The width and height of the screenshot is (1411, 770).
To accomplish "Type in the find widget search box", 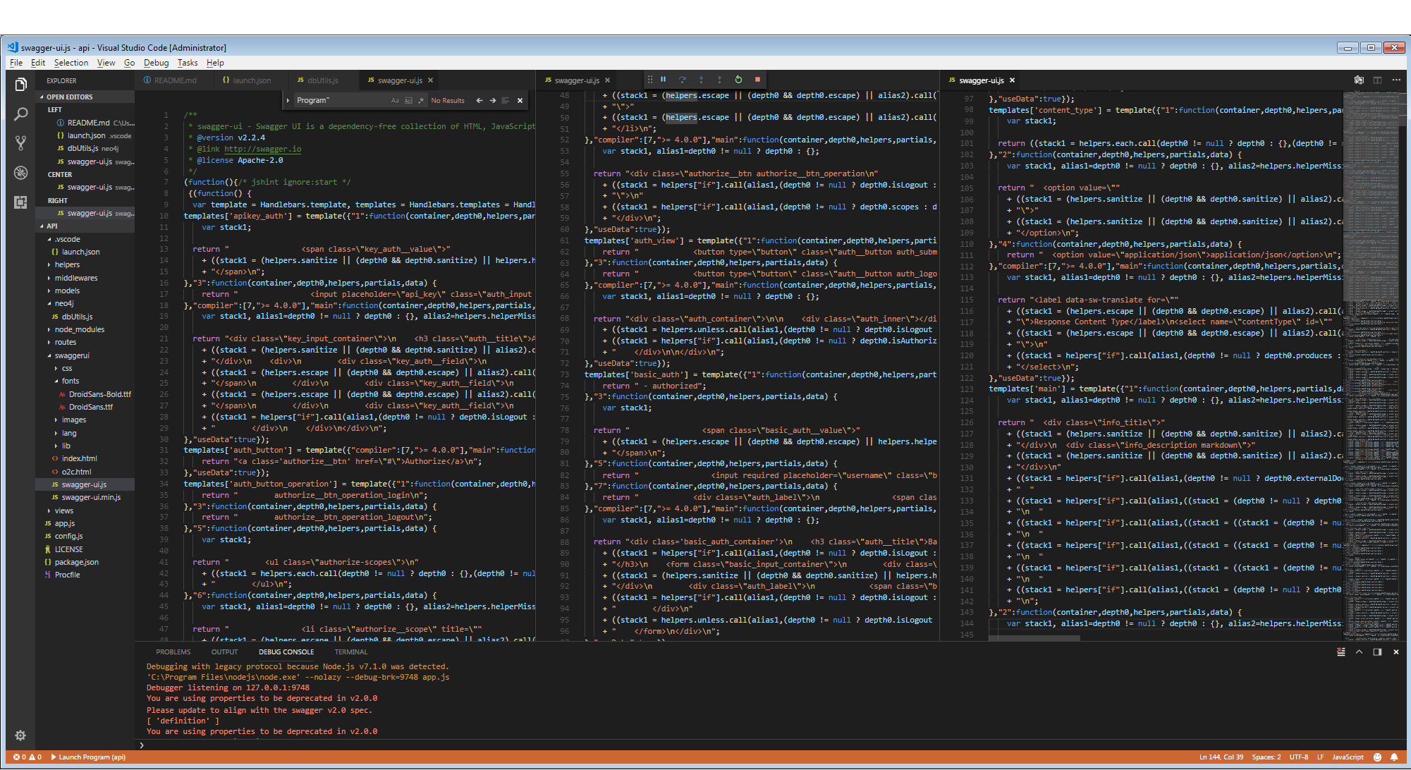I will coord(338,100).
